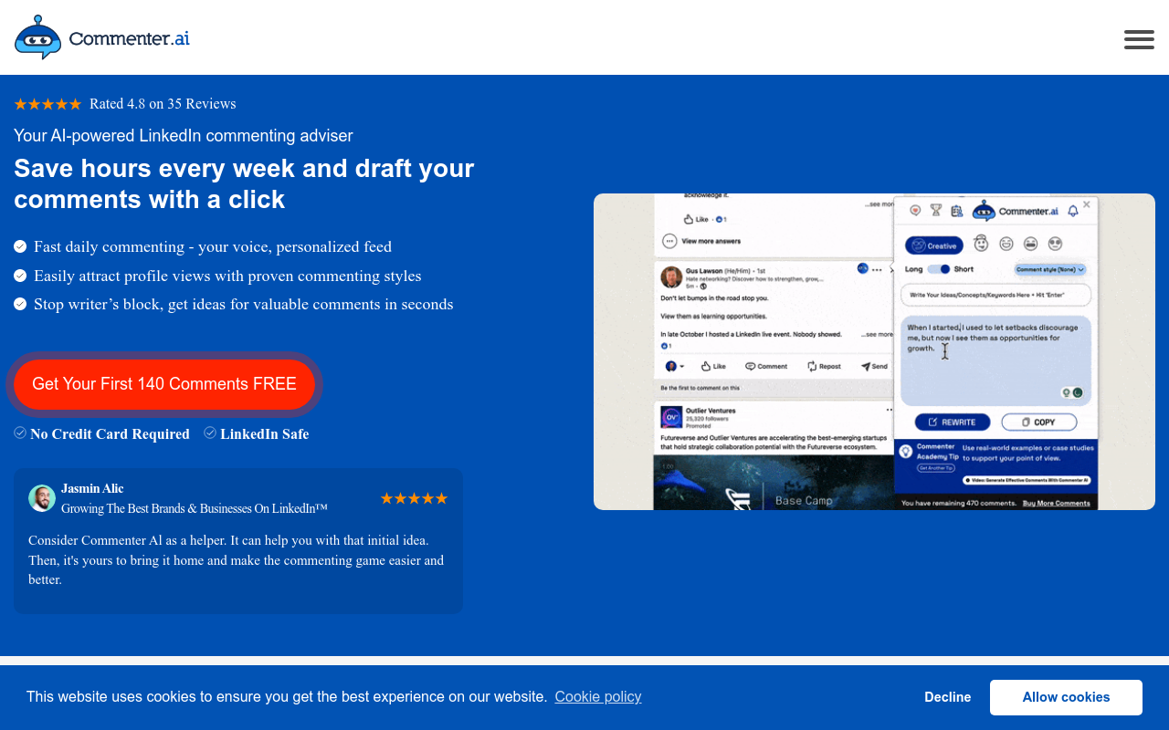The width and height of the screenshot is (1169, 730).
Task: Click the clipboard icon in the demo panel
Action: click(x=957, y=210)
